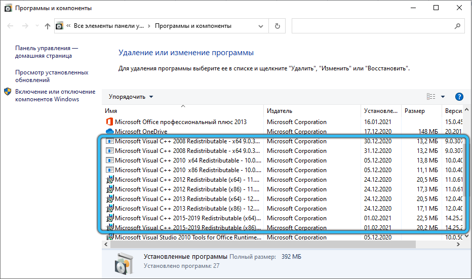Click the search magnifier icon
The image size is (472, 279).
[x=457, y=26]
